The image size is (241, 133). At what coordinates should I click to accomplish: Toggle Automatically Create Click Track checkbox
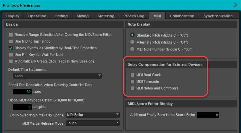point(11,62)
